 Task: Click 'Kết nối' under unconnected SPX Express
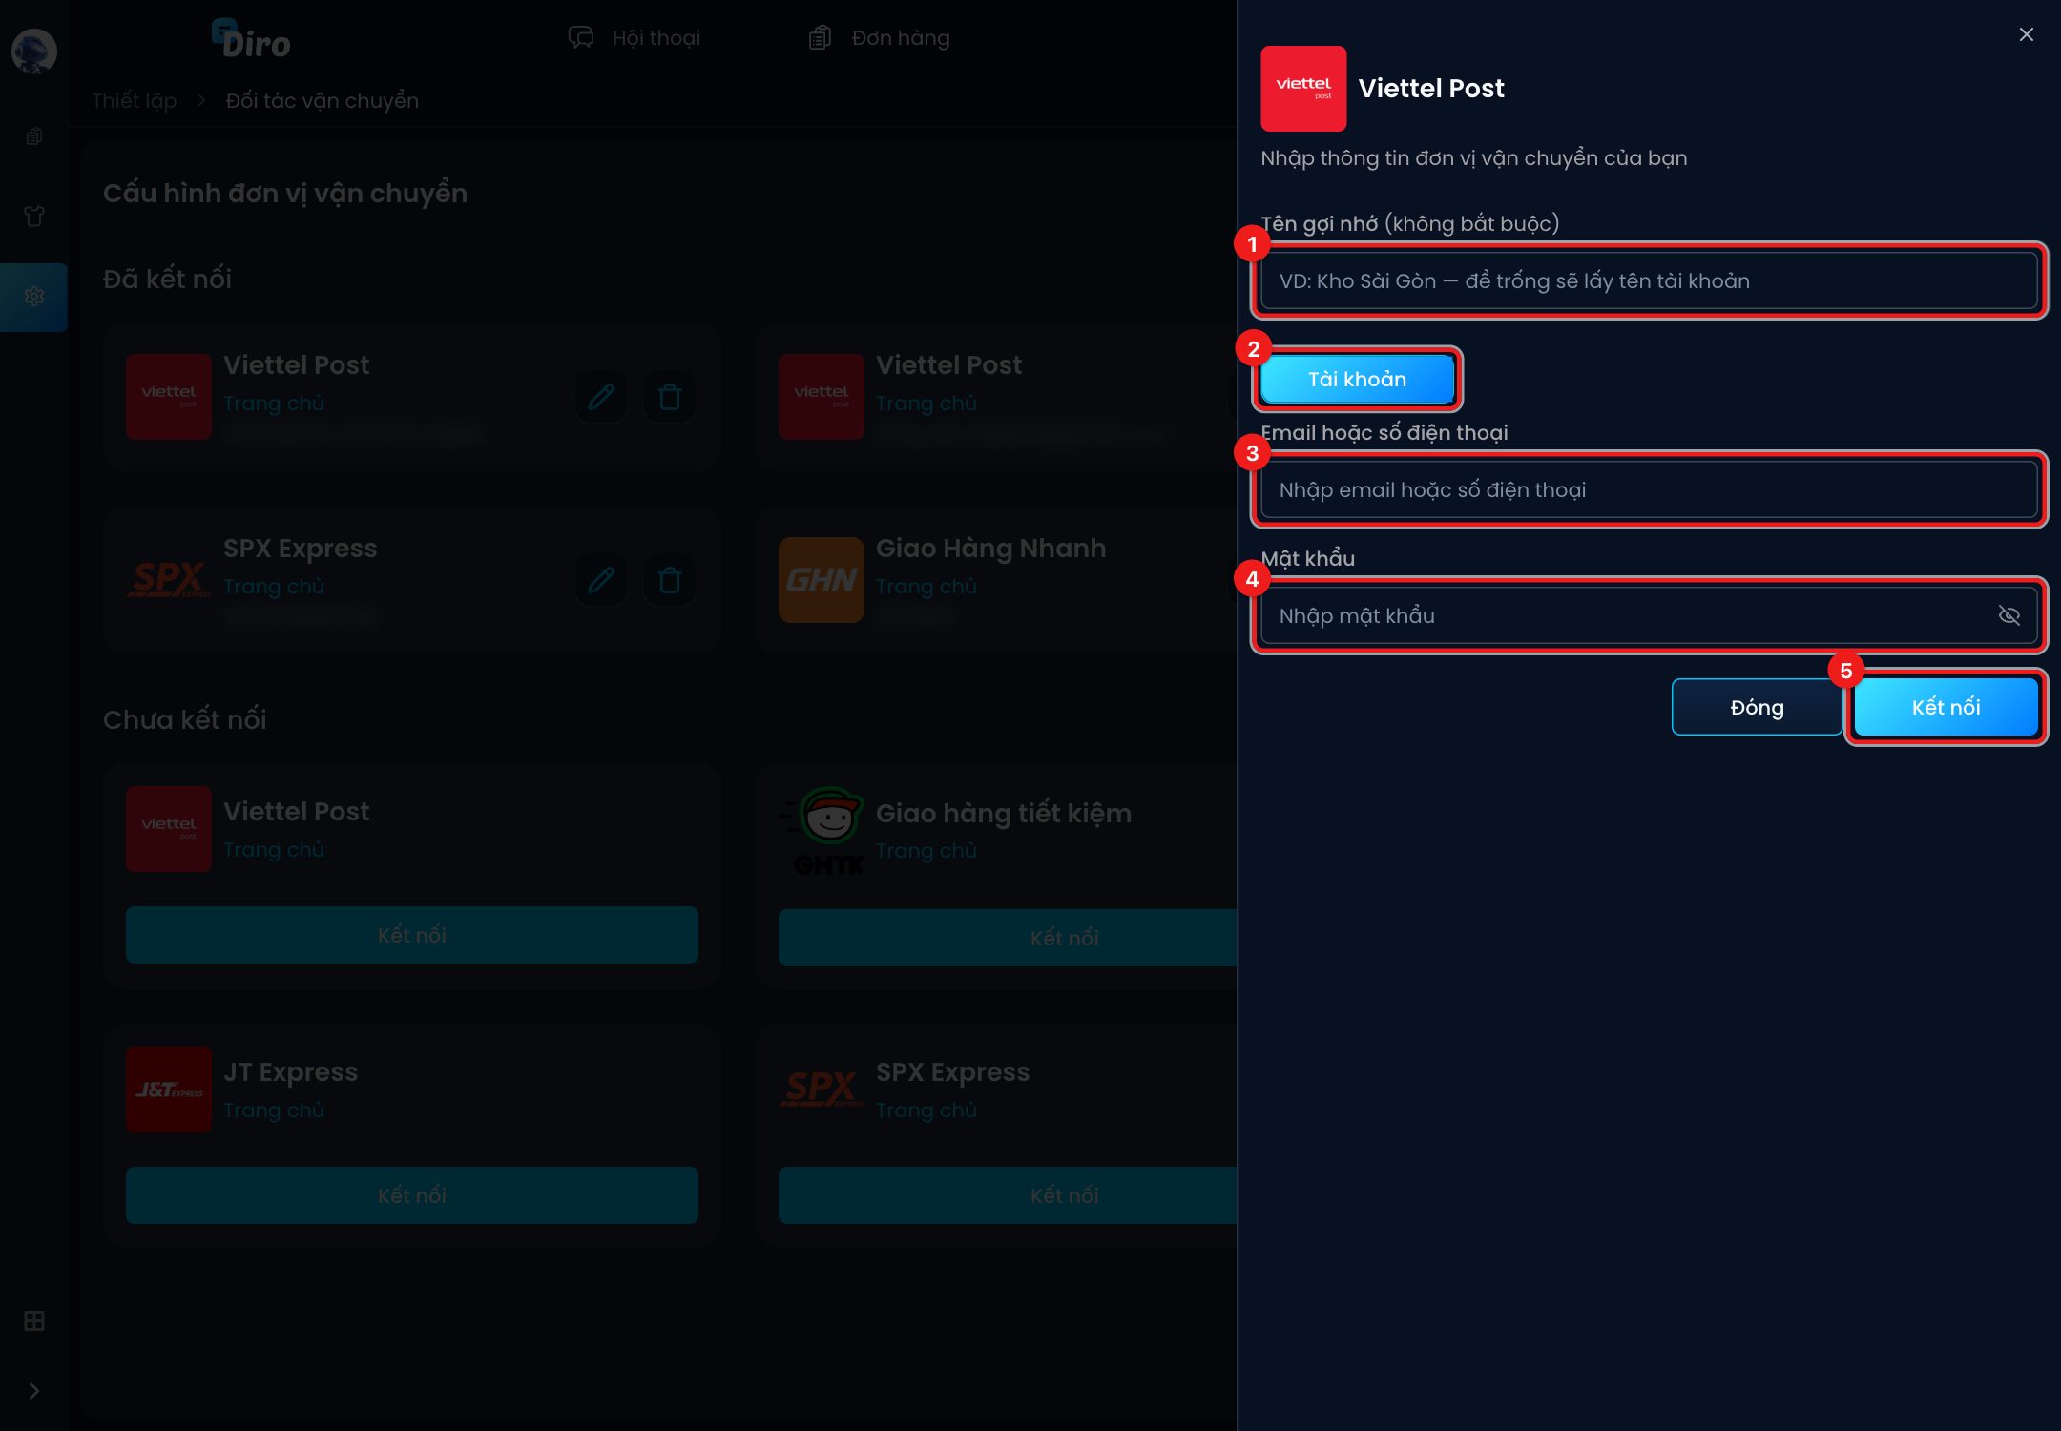click(x=1008, y=1195)
